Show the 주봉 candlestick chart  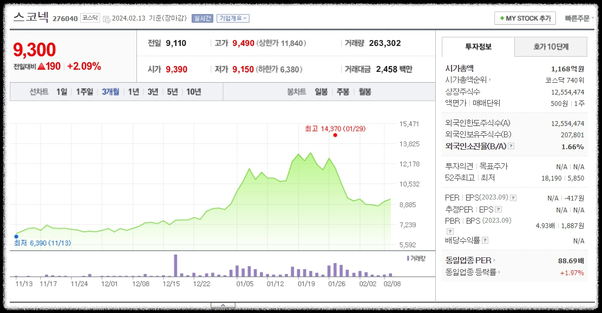coord(343,92)
